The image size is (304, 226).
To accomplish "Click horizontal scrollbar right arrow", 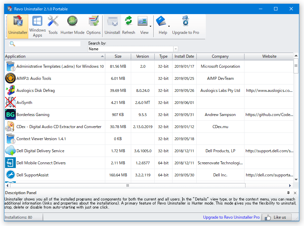I will [290, 185].
